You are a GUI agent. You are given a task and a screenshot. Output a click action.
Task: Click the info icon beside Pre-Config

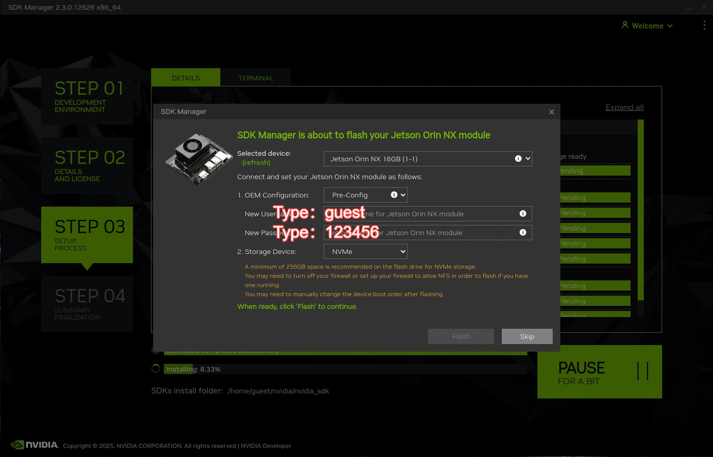tap(394, 195)
